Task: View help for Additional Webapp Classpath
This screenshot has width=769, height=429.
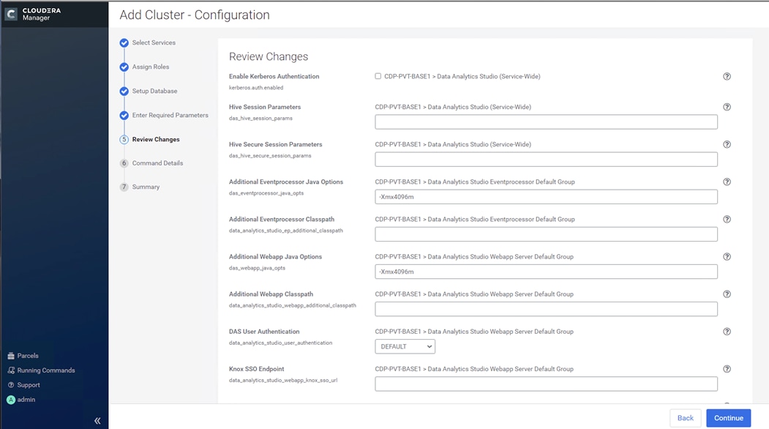Action: (727, 294)
